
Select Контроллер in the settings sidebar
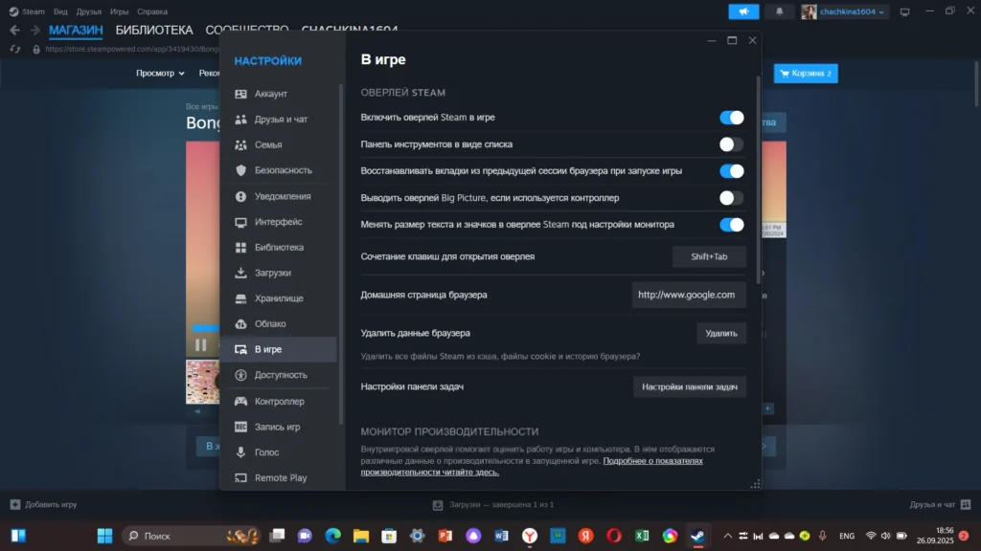pos(279,402)
